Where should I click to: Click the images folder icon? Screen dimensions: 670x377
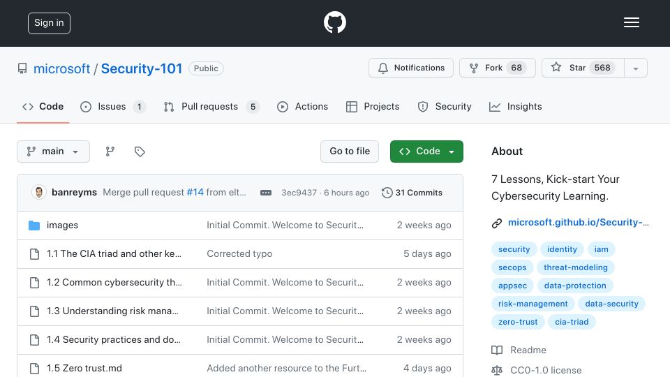tap(34, 226)
